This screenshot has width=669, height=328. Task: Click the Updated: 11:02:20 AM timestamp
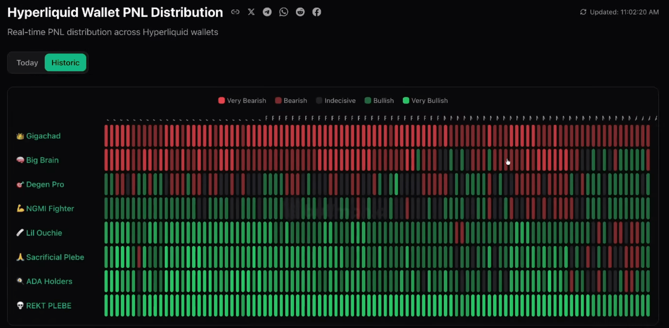(x=624, y=12)
